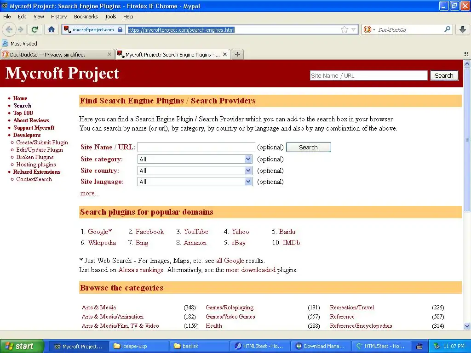
Task: Open the YouTube popular domain link
Action: pos(196,232)
